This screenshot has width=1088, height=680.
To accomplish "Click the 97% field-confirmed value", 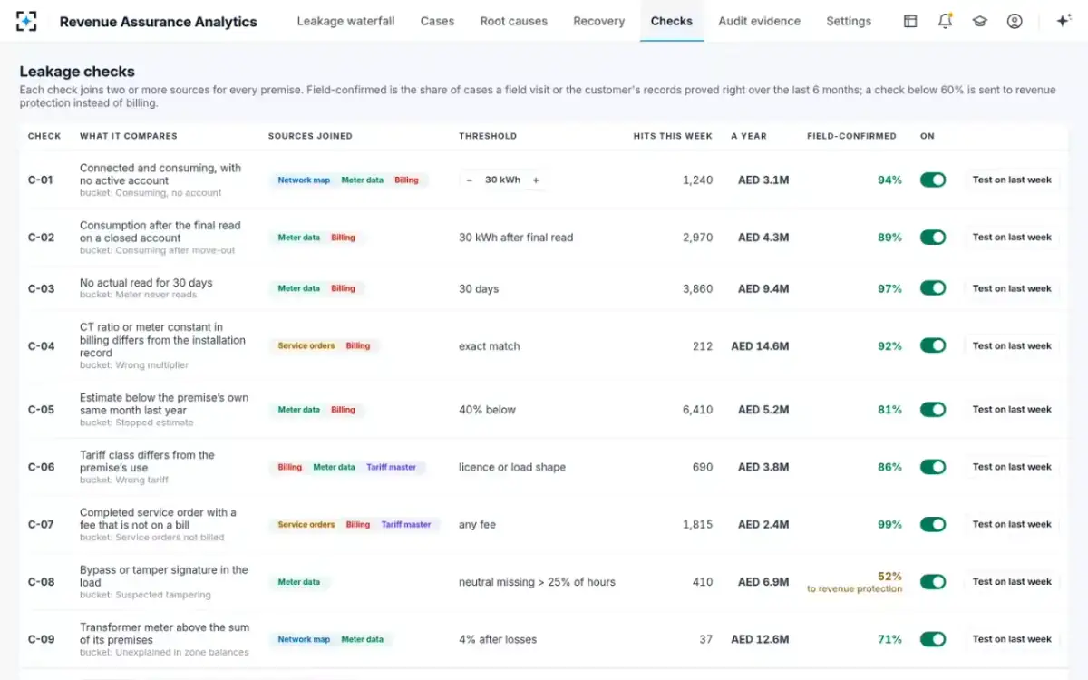I will click(889, 288).
